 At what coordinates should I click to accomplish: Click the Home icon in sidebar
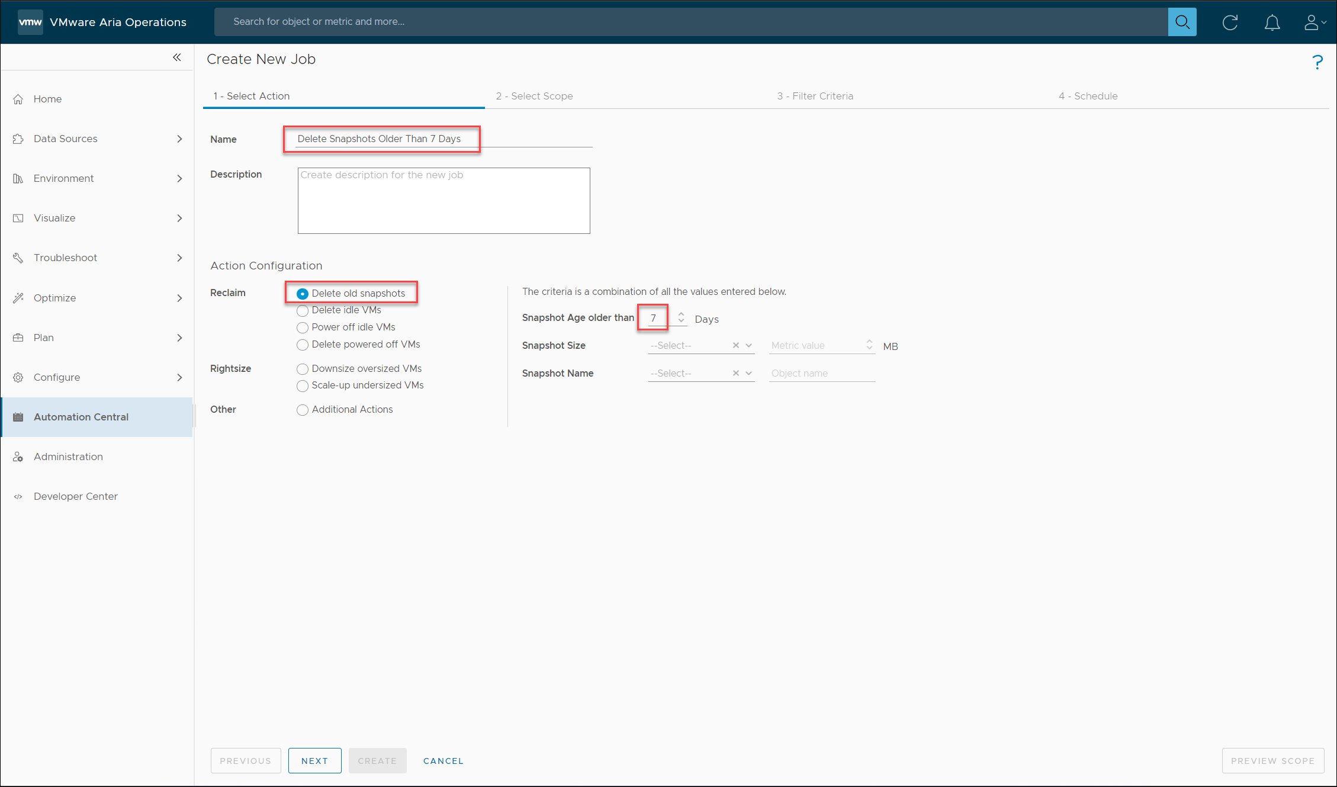[18, 99]
